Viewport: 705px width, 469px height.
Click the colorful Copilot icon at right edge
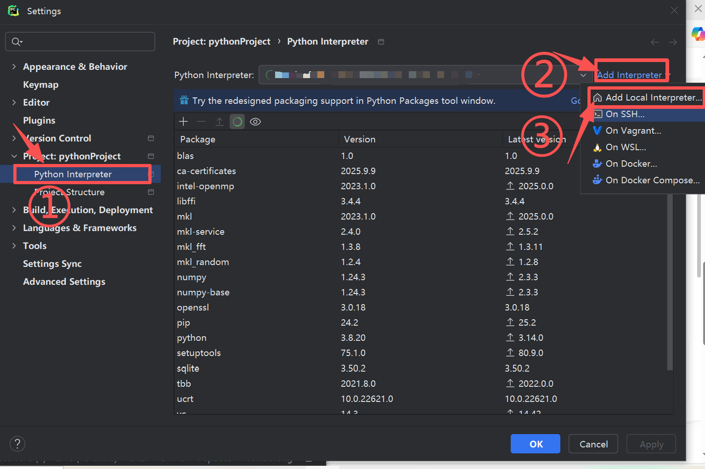[698, 34]
